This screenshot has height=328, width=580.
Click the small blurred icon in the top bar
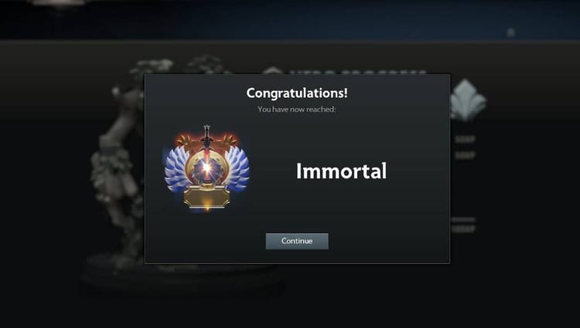pos(511,32)
